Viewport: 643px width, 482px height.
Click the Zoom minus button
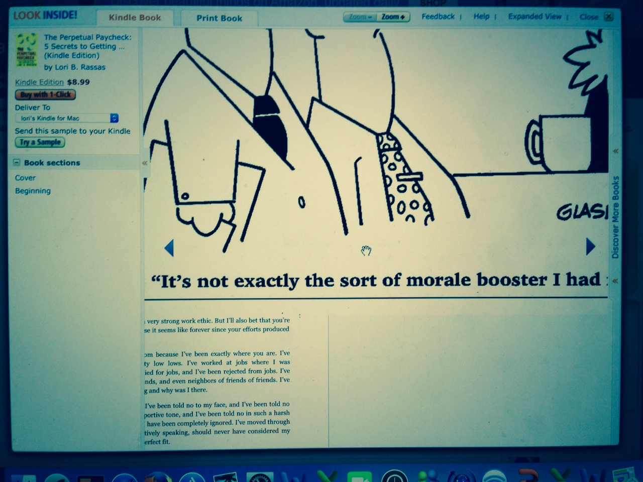[360, 17]
